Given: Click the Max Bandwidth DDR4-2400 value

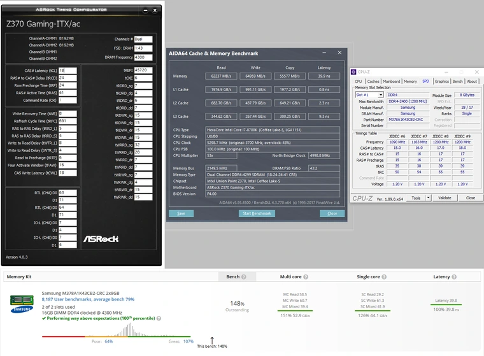Looking at the screenshot, I should point(408,101).
